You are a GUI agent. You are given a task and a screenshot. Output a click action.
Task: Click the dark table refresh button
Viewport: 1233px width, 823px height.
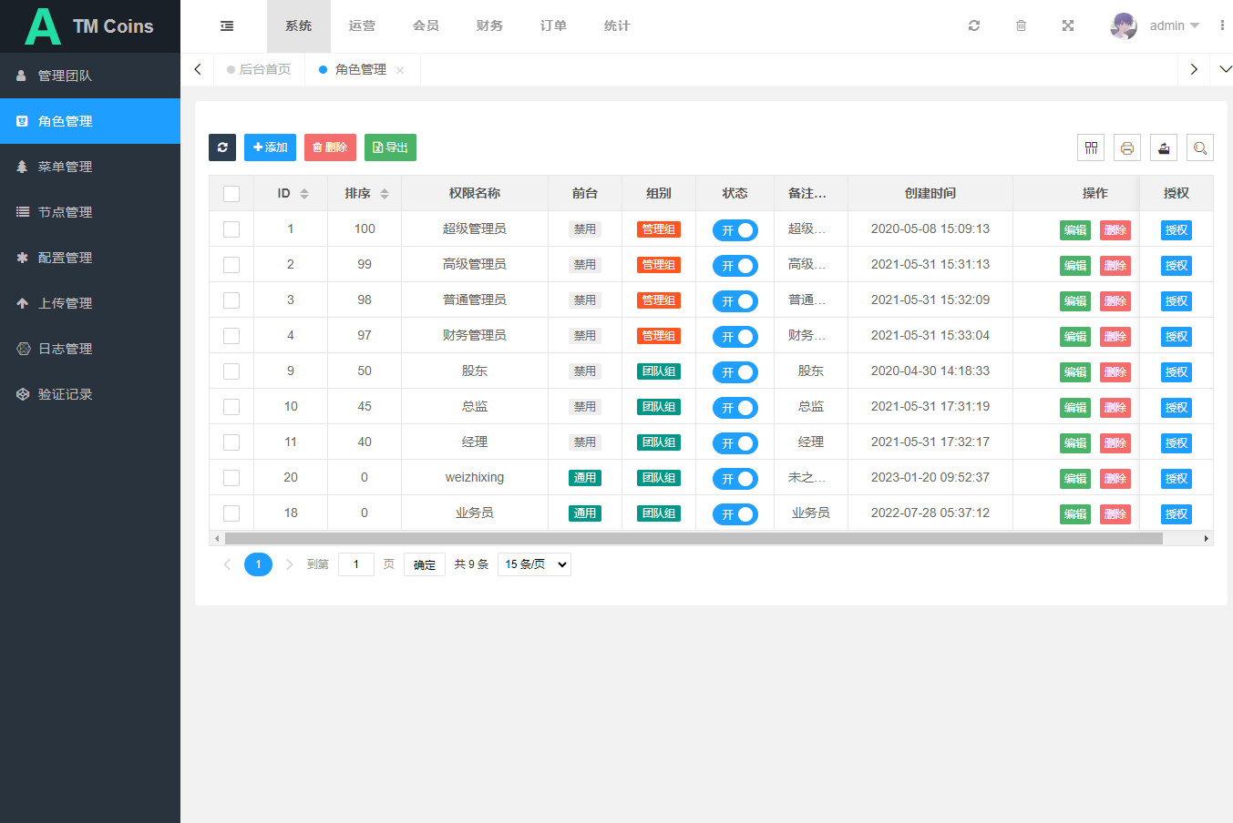pyautogui.click(x=222, y=147)
